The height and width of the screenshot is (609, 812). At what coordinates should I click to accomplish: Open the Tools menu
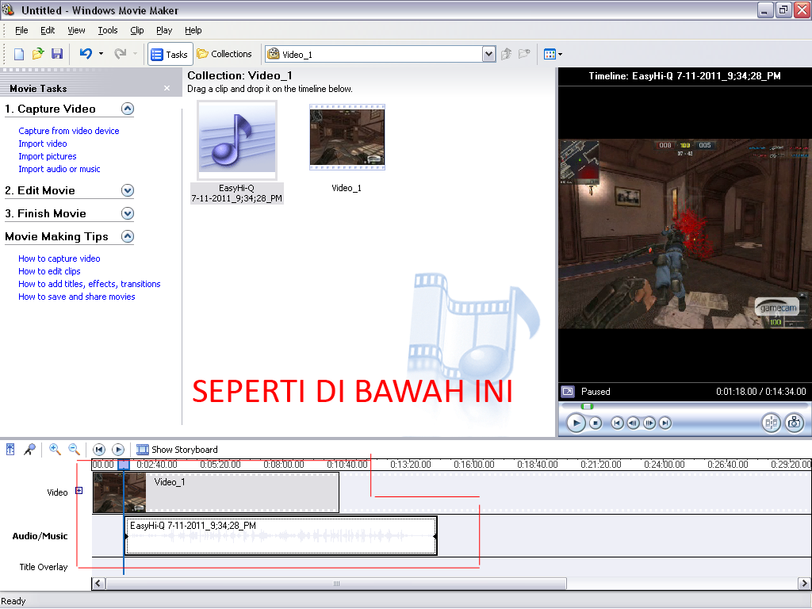tap(108, 30)
